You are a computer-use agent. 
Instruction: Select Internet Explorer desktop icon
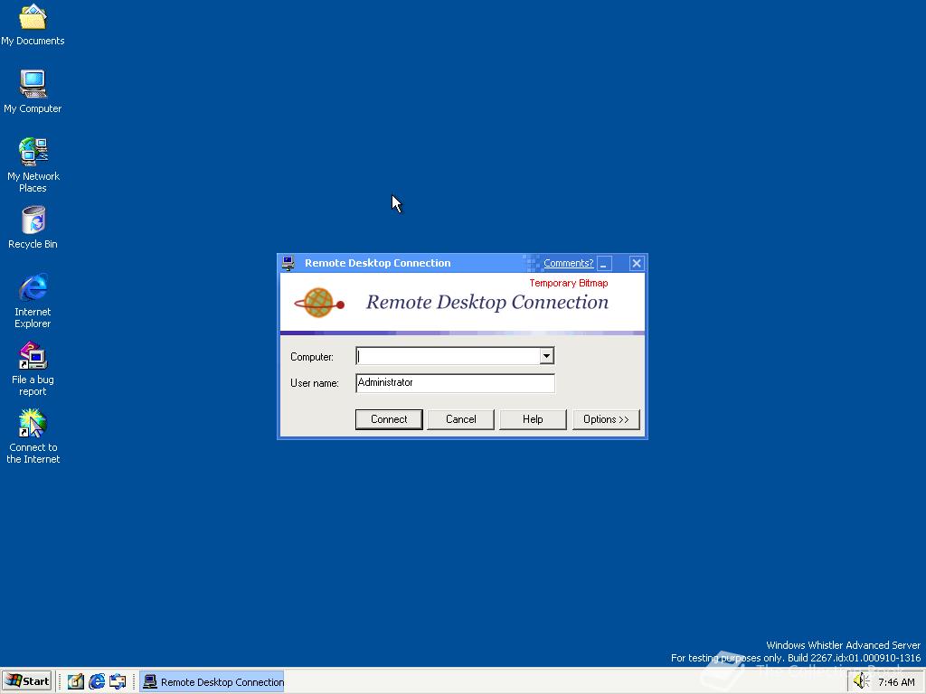point(33,301)
